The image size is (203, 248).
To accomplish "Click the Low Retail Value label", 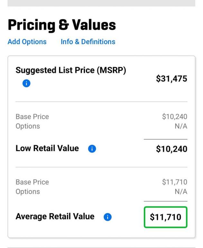I will coord(47,148).
